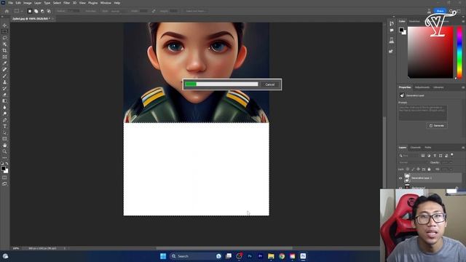This screenshot has width=466, height=262.
Task: Switch to the Adjustments tab
Action: pyautogui.click(x=422, y=87)
